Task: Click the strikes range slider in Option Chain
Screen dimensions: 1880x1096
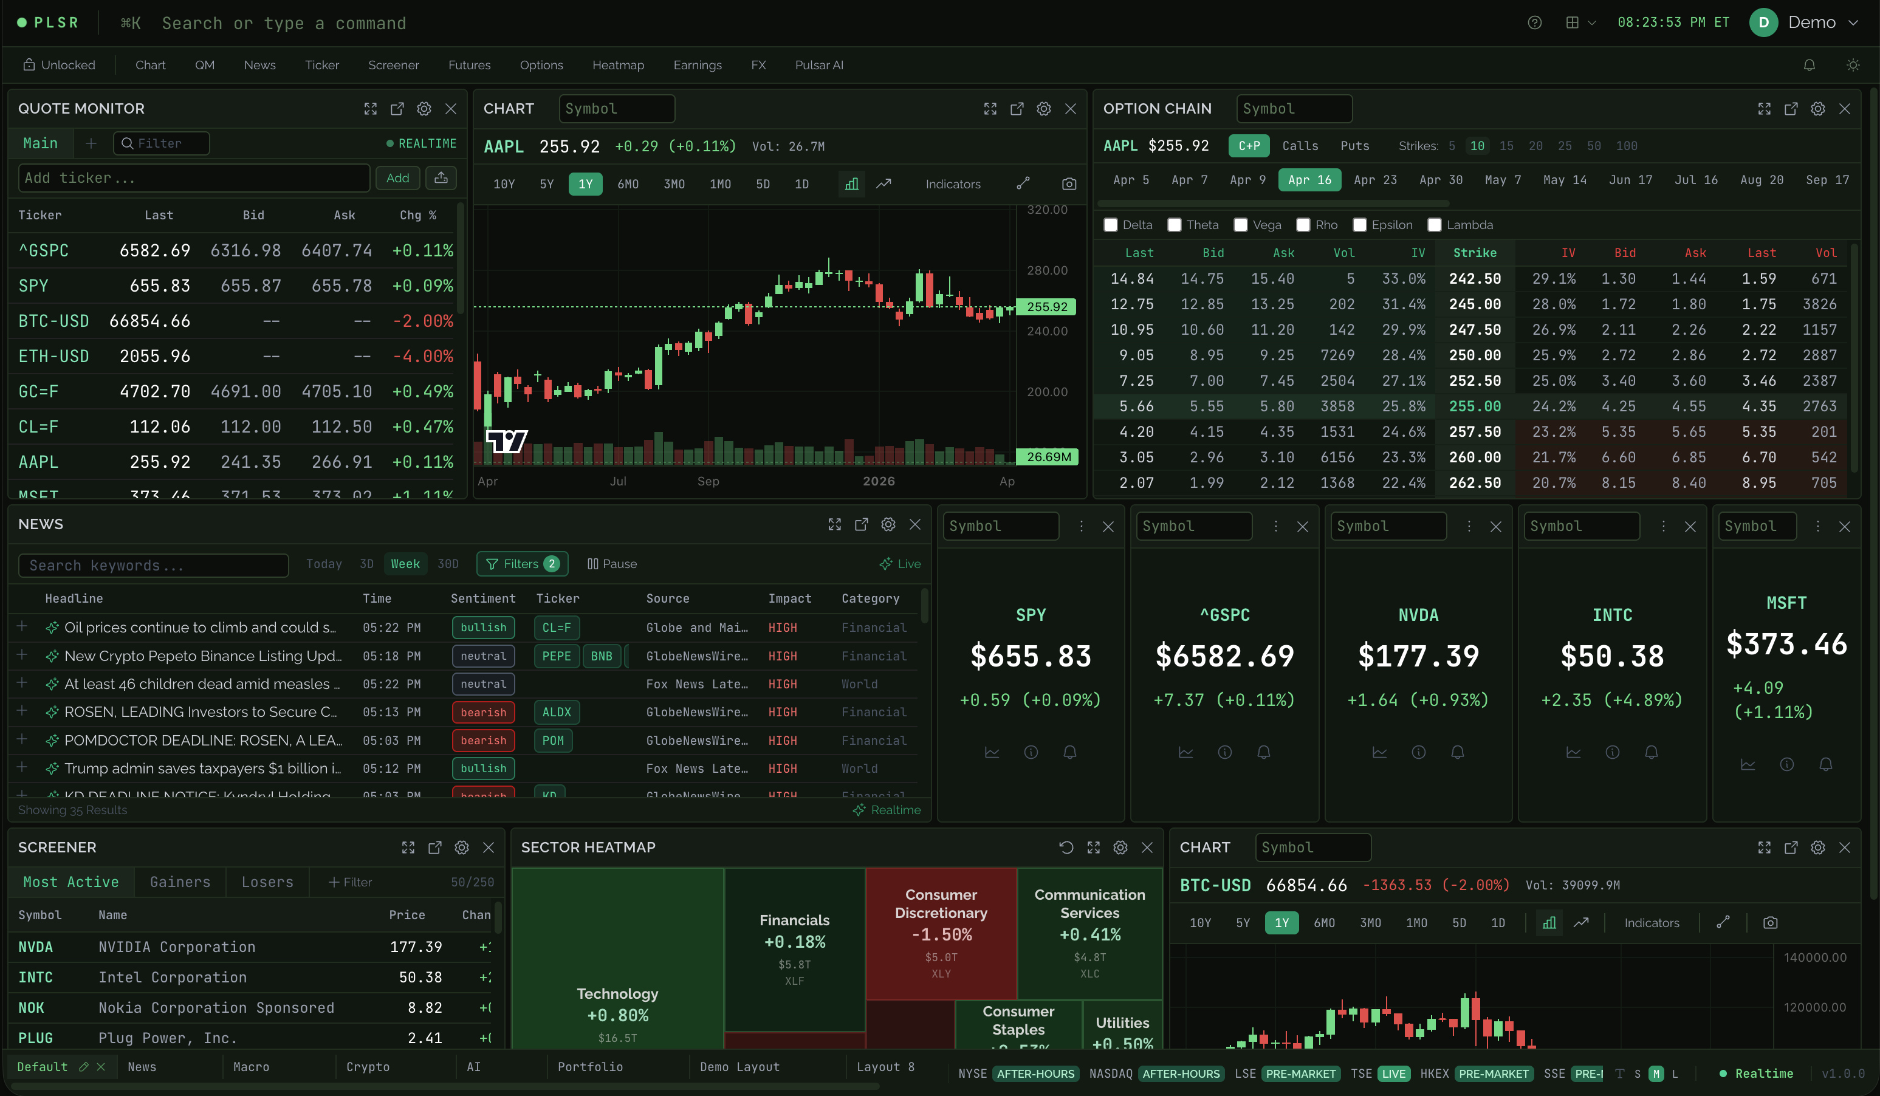Action: 1276,203
